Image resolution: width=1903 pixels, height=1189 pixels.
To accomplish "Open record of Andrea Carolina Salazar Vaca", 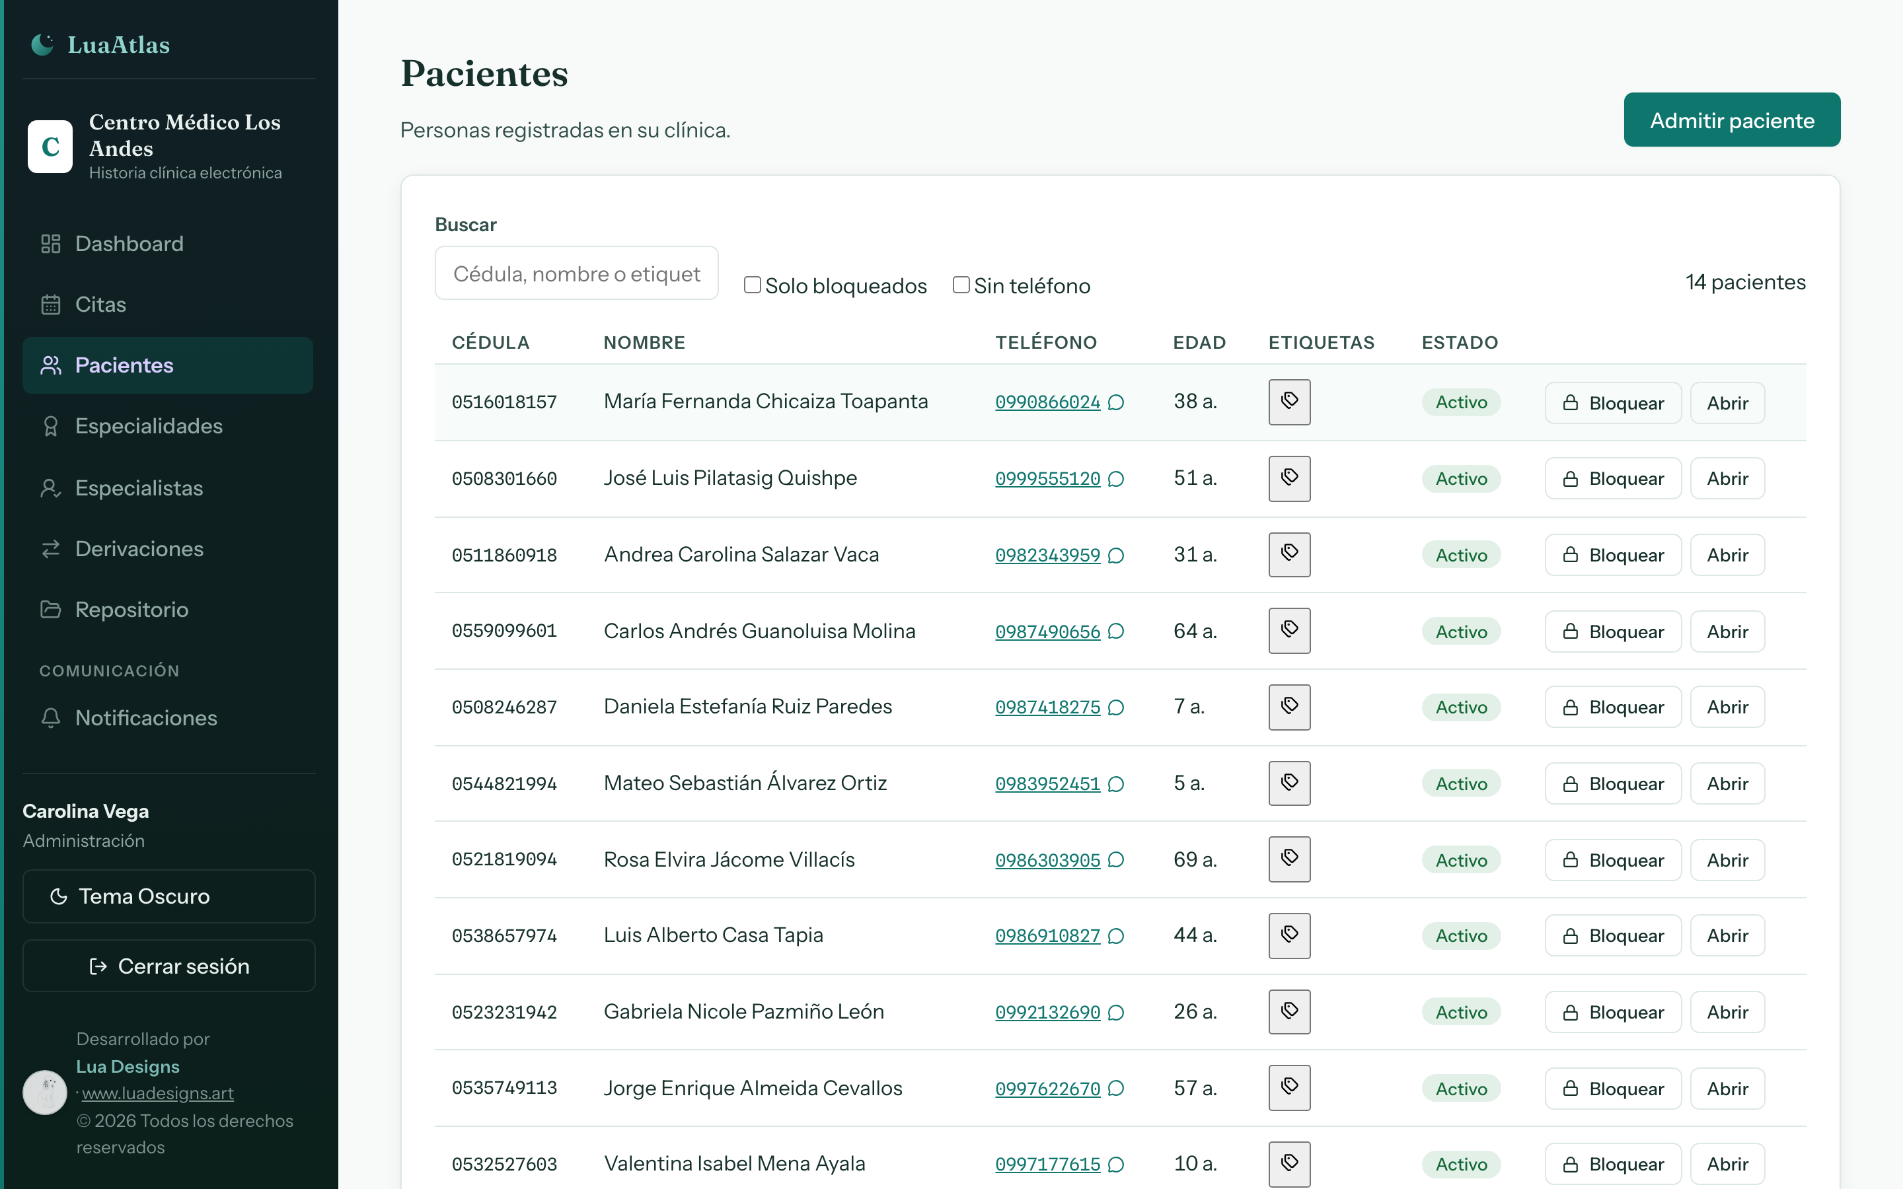I will (x=1728, y=555).
